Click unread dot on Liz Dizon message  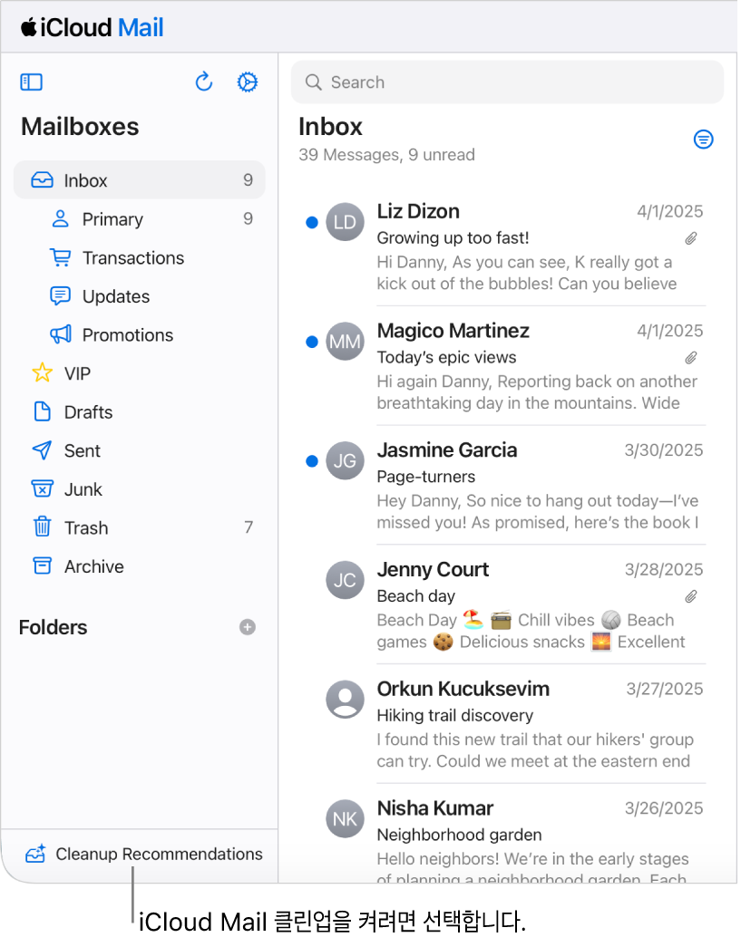(x=312, y=222)
